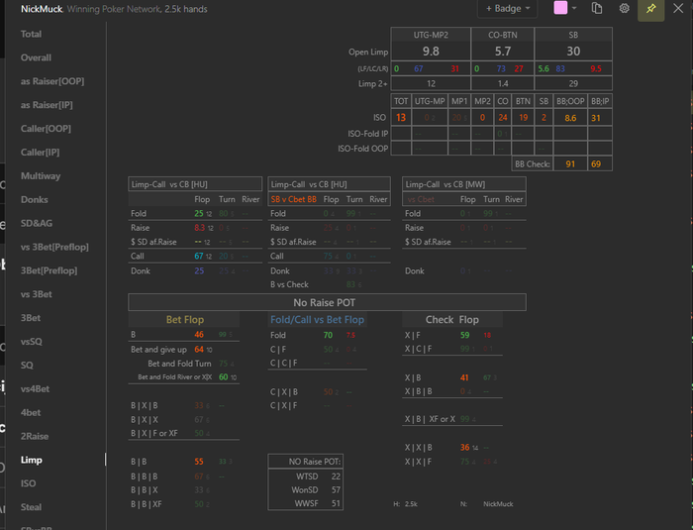Click the CO-BTN open limp value 5.7
The width and height of the screenshot is (693, 530).
503,52
